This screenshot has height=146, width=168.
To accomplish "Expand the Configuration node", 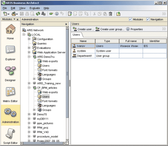I will pyautogui.click(x=29, y=39).
